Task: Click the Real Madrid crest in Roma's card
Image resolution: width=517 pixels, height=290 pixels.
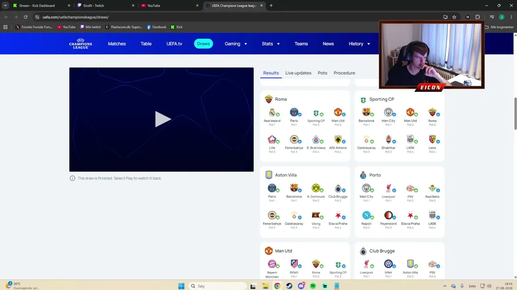Action: coord(272,112)
